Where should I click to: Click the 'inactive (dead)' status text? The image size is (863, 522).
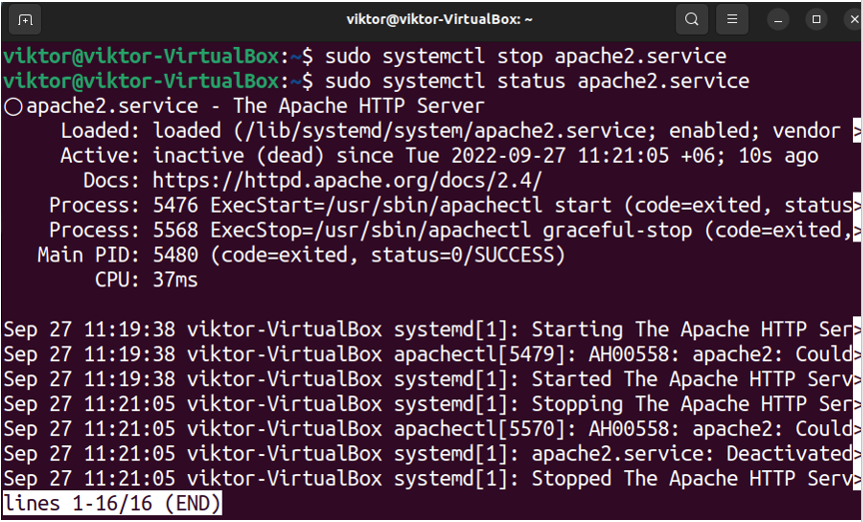tap(239, 156)
